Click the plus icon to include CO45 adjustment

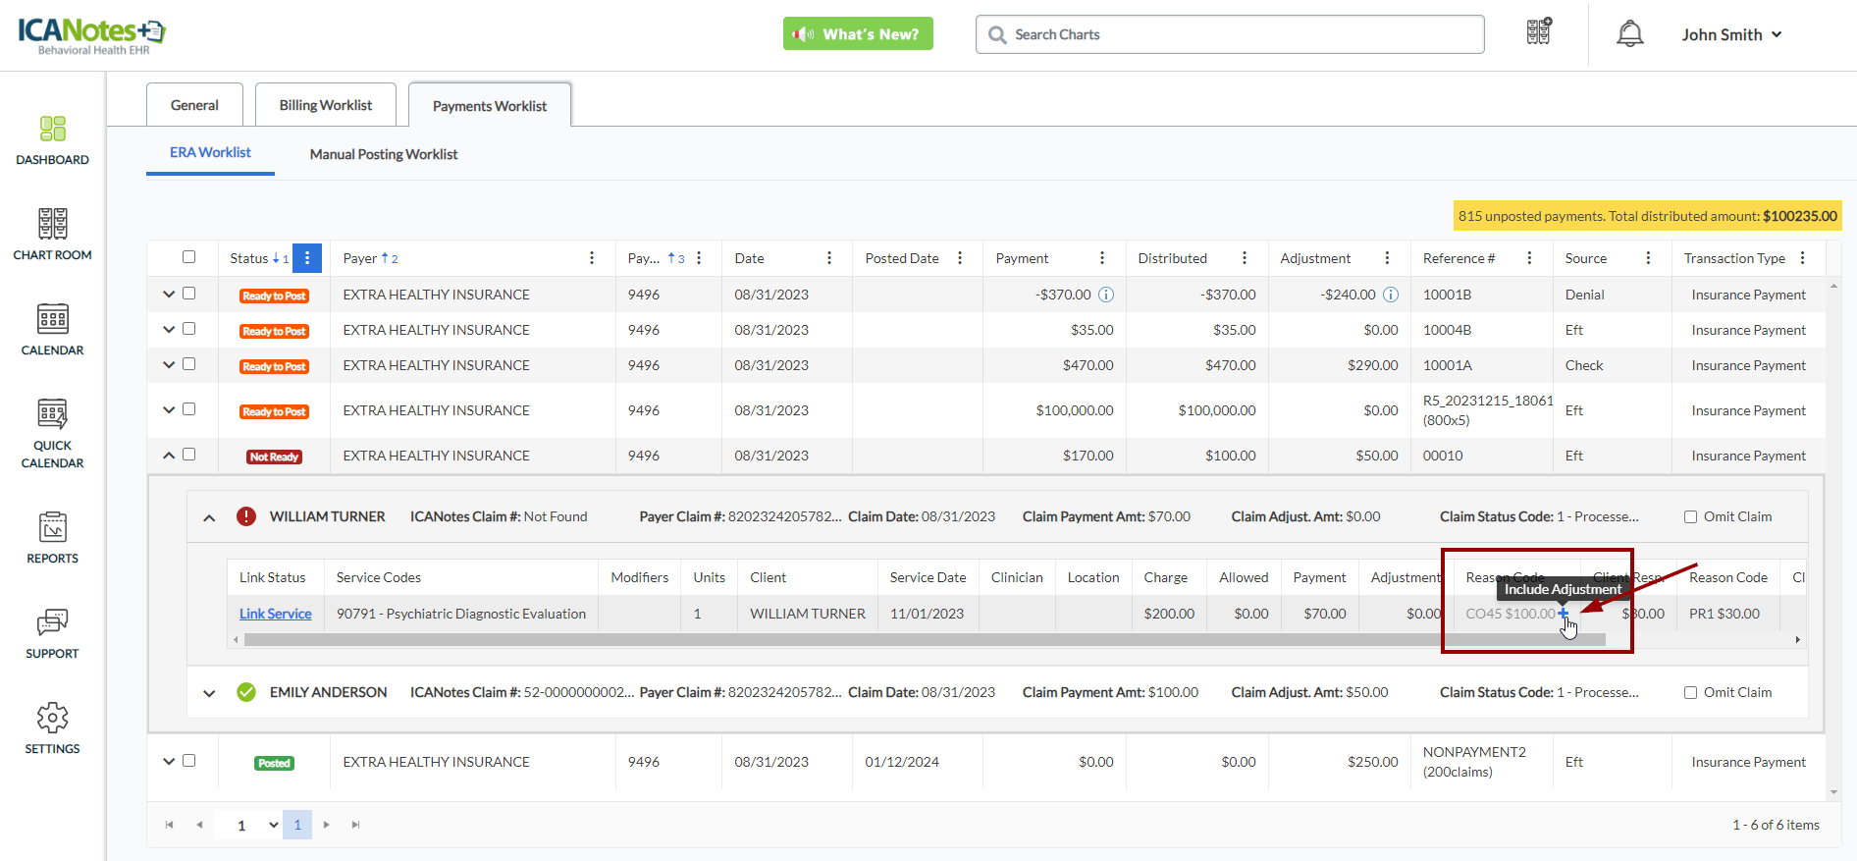[x=1564, y=614]
